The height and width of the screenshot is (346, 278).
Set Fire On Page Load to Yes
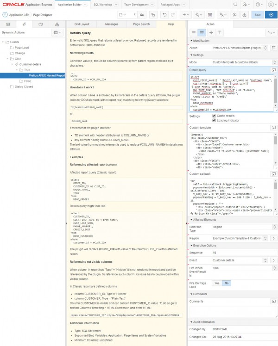pos(217,283)
